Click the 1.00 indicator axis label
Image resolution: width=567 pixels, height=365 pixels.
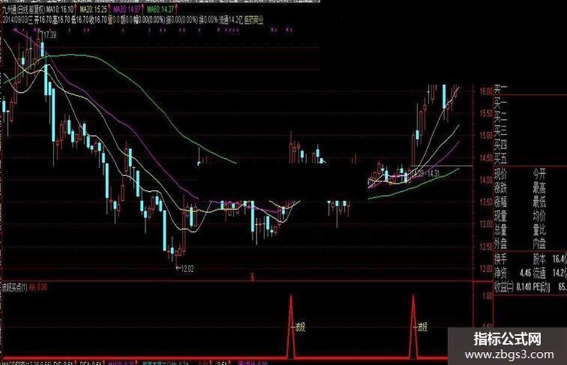click(x=488, y=295)
